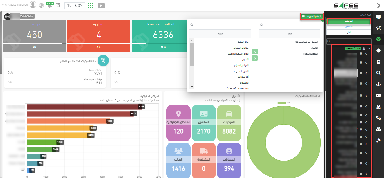Click the gamepad icon in right sidebar
384x178 pixels.
[x=378, y=96]
